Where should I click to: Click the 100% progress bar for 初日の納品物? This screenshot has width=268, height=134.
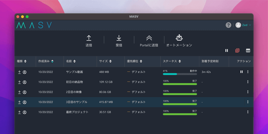[180, 84]
